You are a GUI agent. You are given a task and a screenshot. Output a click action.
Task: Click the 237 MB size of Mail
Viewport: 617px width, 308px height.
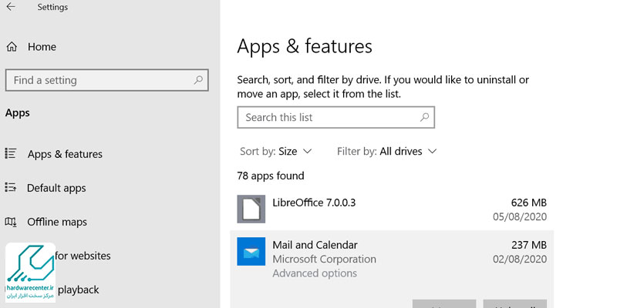click(x=529, y=245)
